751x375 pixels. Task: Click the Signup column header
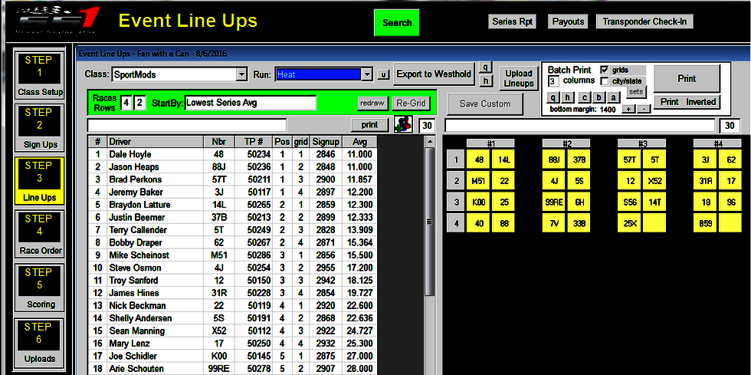[326, 141]
